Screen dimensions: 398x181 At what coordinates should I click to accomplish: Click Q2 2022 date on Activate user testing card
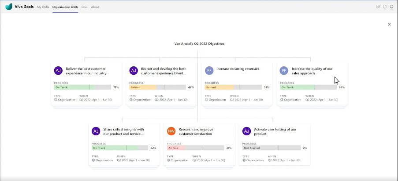pyautogui.click(x=284, y=160)
